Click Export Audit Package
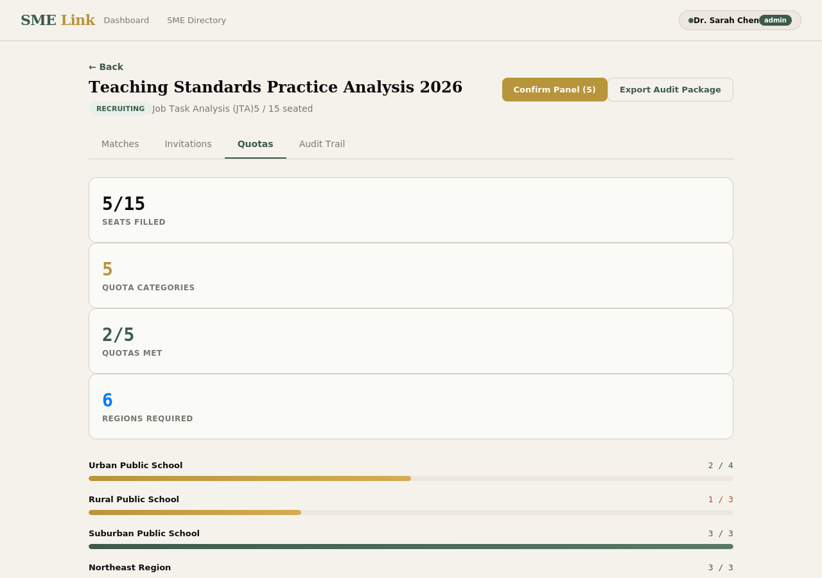The image size is (822, 578). [x=670, y=89]
